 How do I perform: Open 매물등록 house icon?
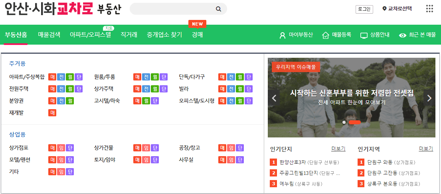point(325,35)
